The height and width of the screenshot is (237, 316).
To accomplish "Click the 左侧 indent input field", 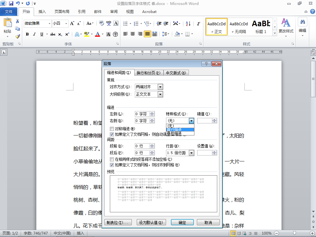I will coord(143,114).
